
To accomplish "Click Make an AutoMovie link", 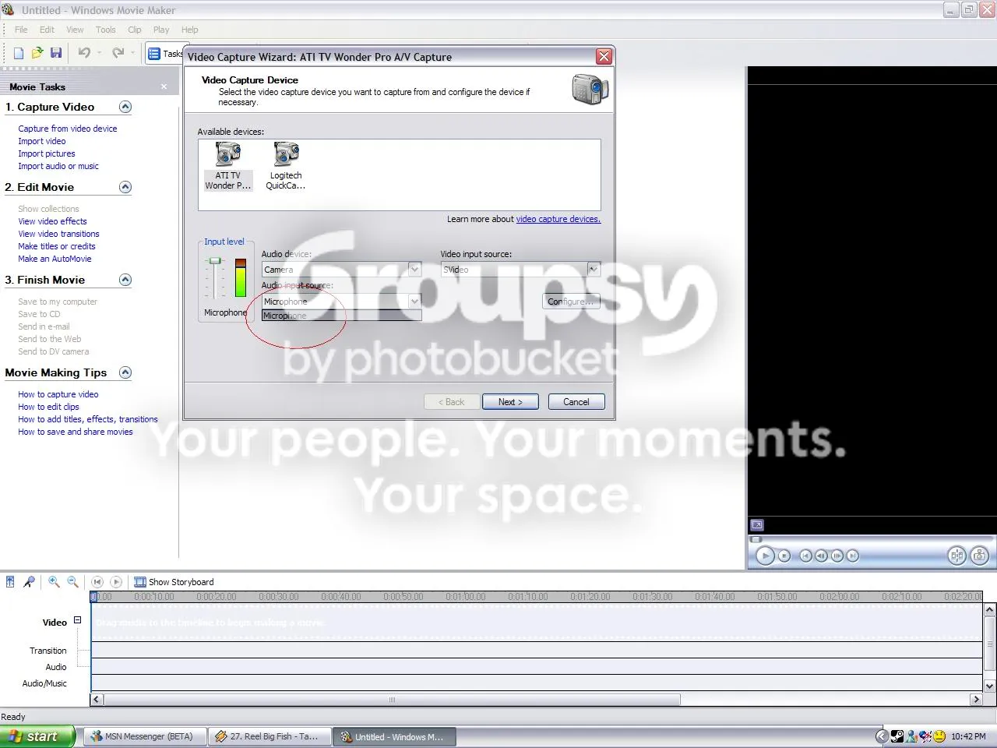I will 55,259.
